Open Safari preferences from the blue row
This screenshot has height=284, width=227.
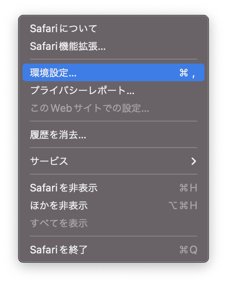113,72
